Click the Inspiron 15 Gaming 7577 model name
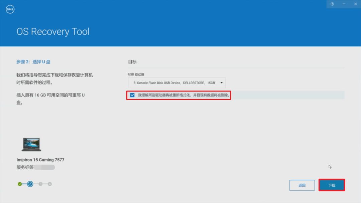The height and width of the screenshot is (203, 361). pos(41,160)
